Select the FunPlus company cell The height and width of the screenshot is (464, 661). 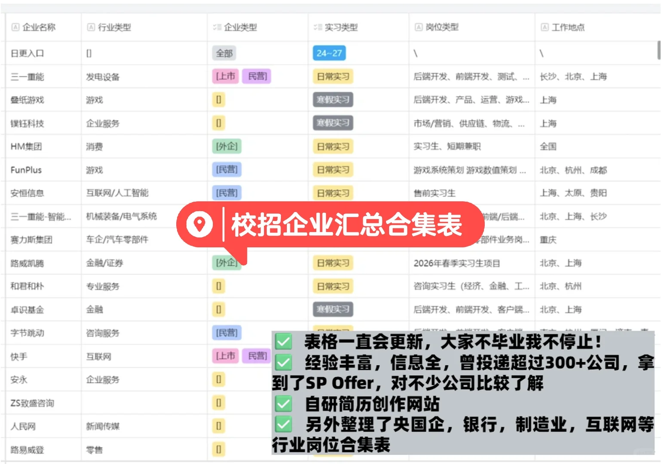(x=43, y=170)
